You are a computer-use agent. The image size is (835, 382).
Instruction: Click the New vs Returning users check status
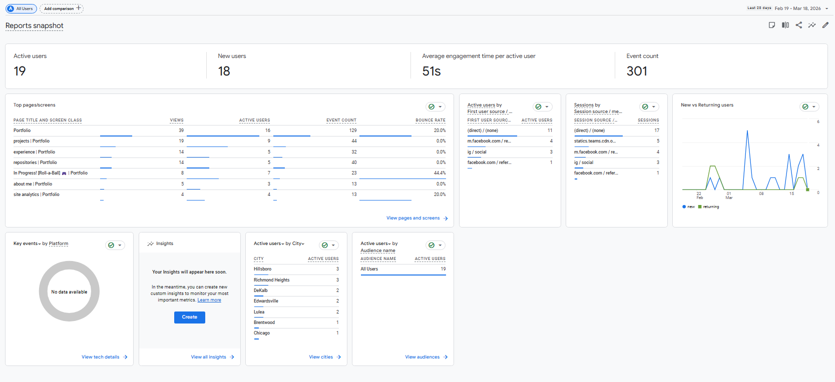coord(805,106)
